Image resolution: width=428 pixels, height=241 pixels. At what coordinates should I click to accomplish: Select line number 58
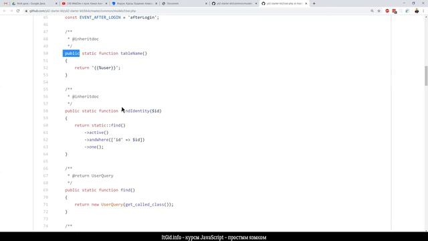click(x=45, y=111)
